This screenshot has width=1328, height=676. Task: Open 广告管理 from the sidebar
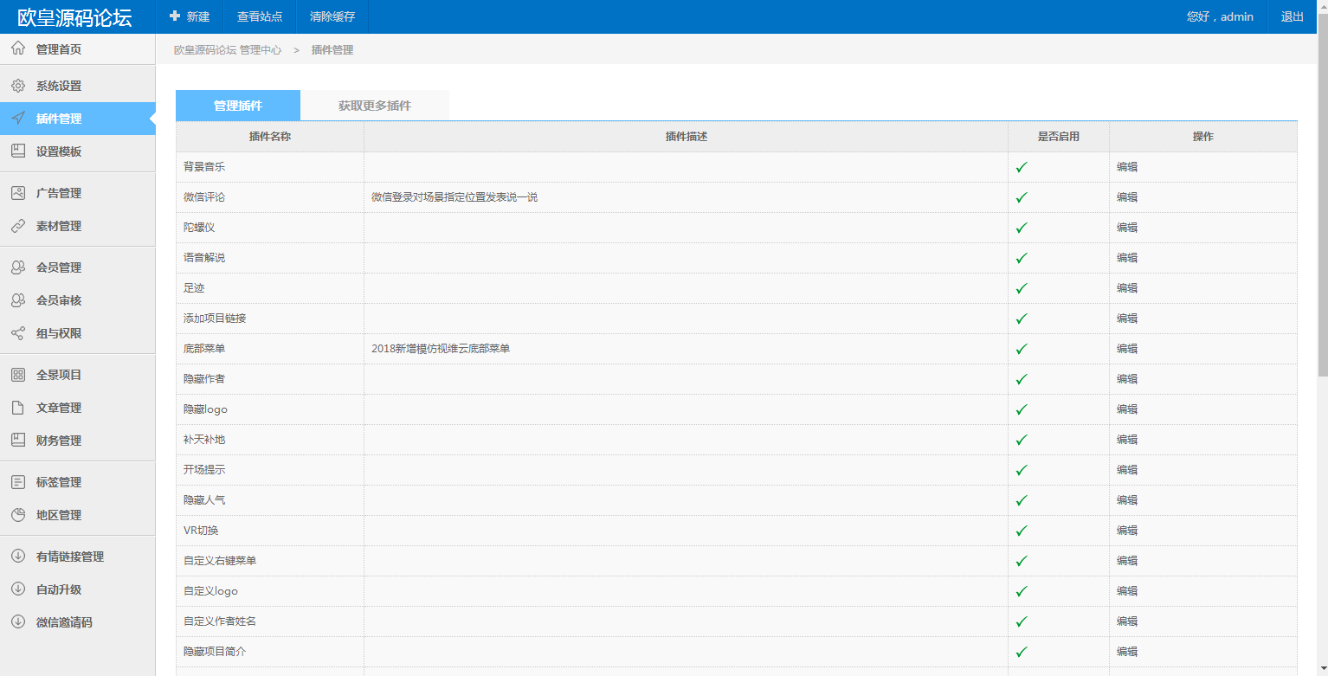coord(56,192)
